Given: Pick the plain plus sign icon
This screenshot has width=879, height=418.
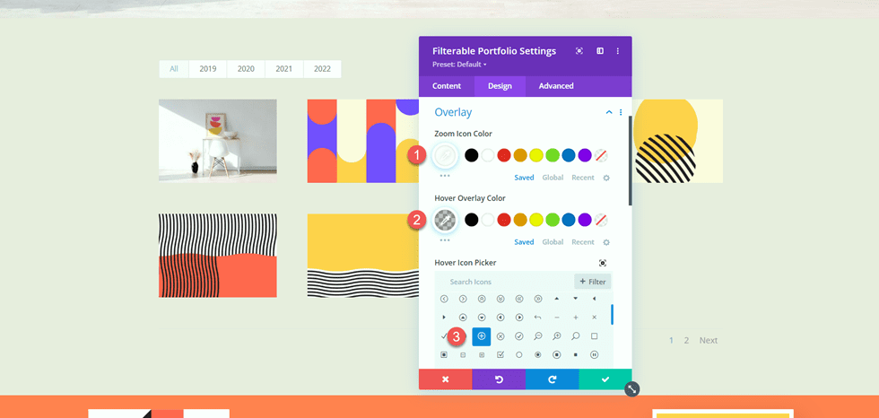Looking at the screenshot, I should pos(576,318).
